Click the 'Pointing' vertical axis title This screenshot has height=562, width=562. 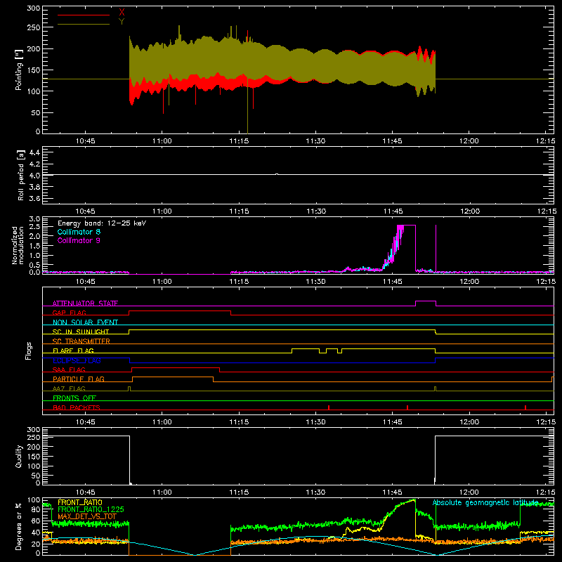coord(19,70)
